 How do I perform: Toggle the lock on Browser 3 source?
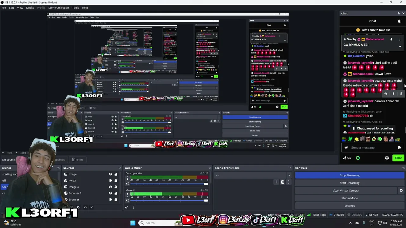coord(116,193)
